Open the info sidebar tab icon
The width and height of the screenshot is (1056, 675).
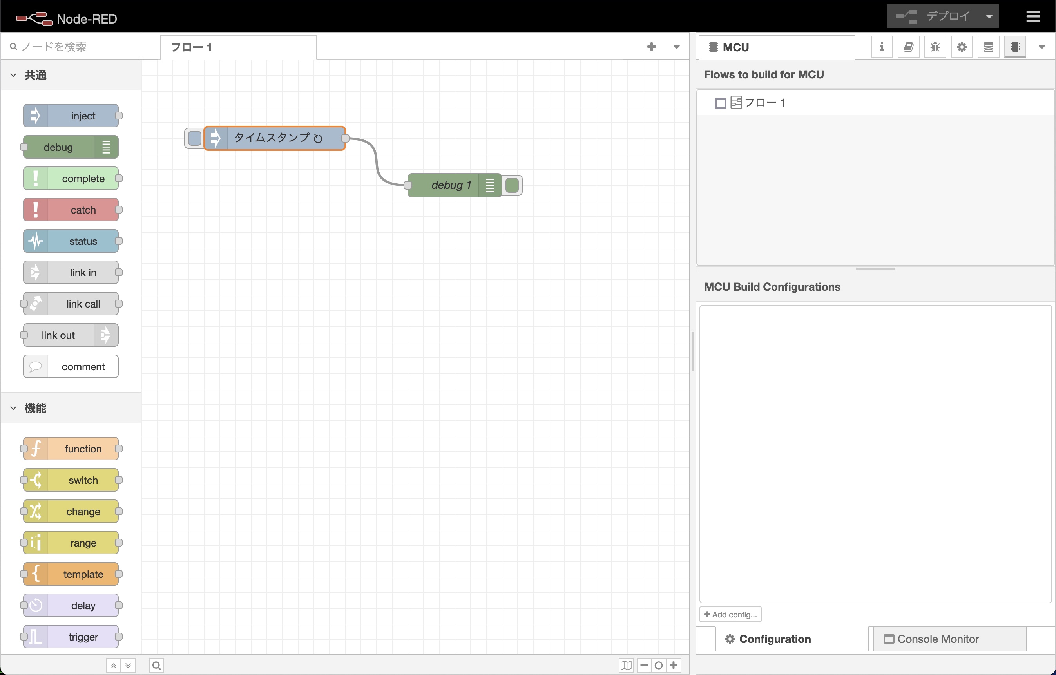tap(882, 47)
